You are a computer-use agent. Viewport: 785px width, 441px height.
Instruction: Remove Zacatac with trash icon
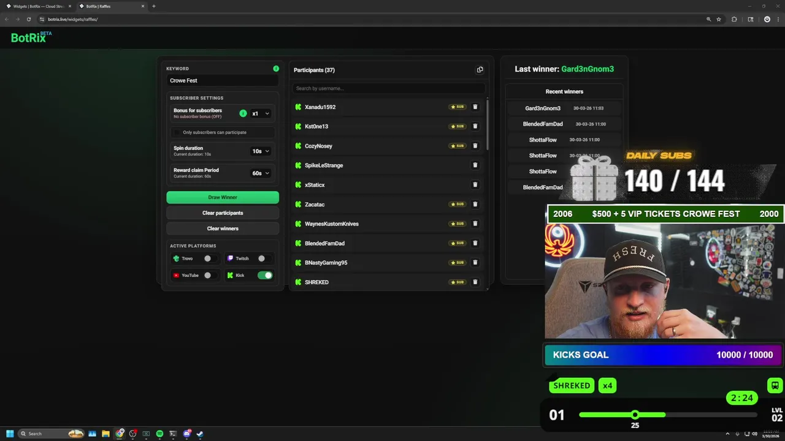pos(475,204)
